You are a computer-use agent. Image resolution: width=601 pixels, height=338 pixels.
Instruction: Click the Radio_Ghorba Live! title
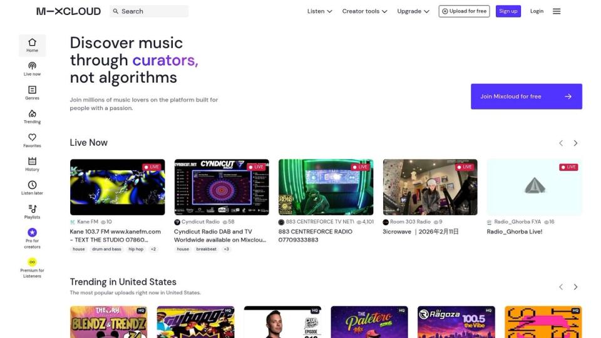[x=515, y=232]
